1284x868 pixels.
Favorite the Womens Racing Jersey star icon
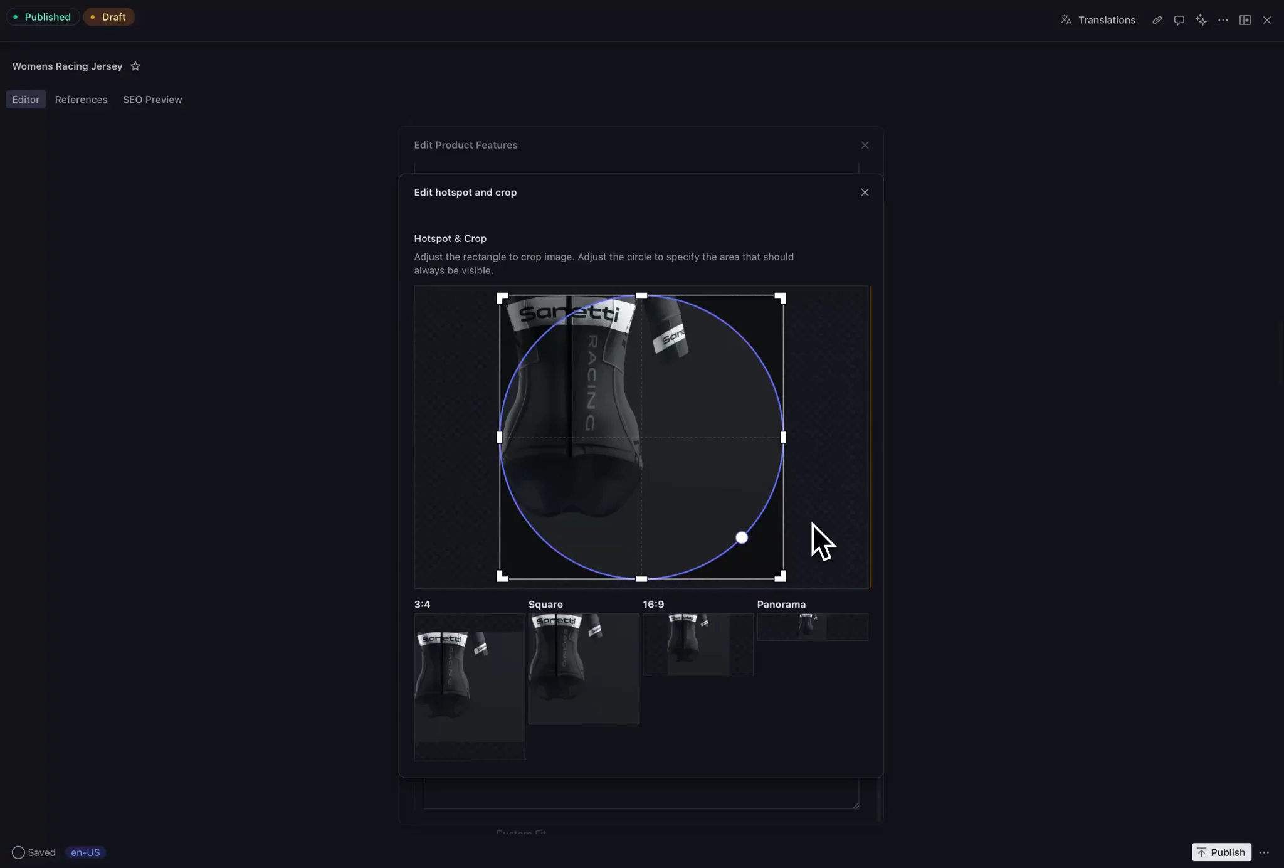tap(135, 66)
